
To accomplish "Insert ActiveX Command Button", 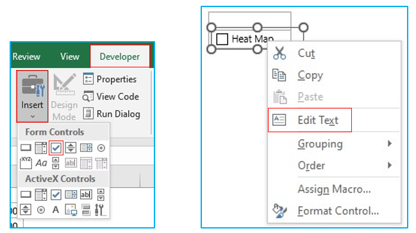I will 26,194.
